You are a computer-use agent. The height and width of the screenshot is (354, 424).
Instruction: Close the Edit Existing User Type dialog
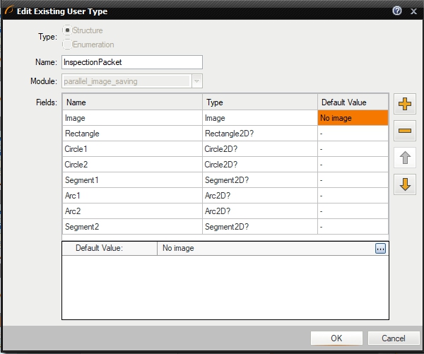[413, 11]
